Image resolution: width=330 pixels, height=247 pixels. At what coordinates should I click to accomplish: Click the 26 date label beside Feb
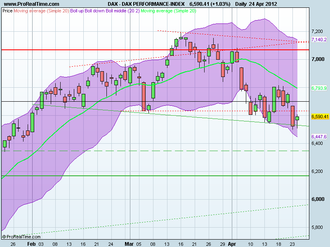point(13,244)
